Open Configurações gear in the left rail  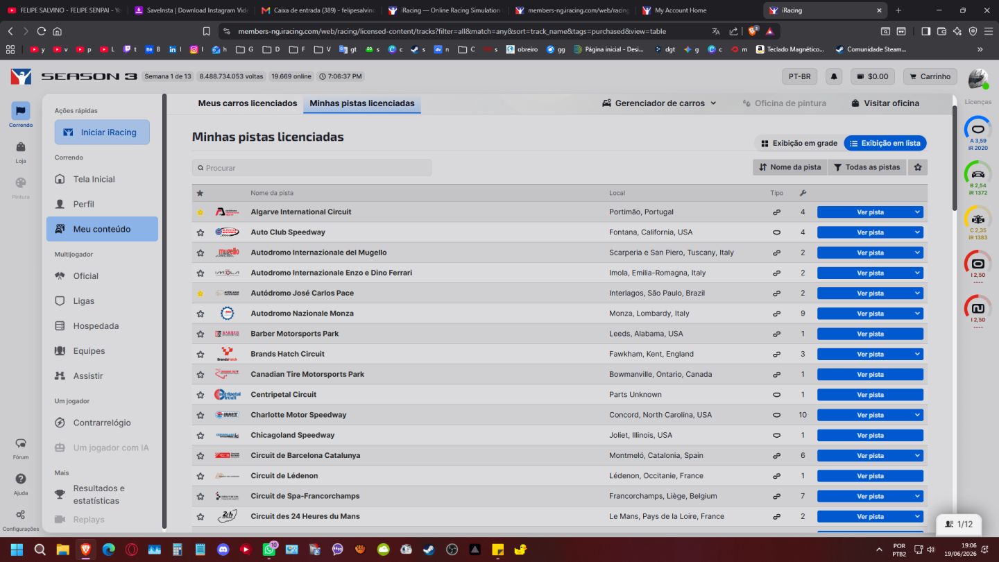(x=21, y=519)
